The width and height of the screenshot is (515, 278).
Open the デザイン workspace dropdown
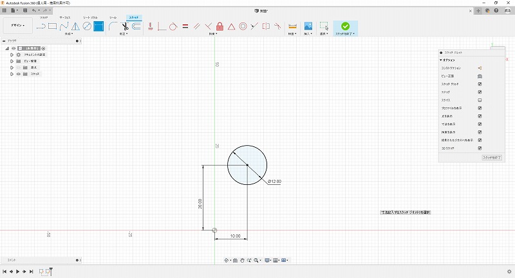[17, 26]
